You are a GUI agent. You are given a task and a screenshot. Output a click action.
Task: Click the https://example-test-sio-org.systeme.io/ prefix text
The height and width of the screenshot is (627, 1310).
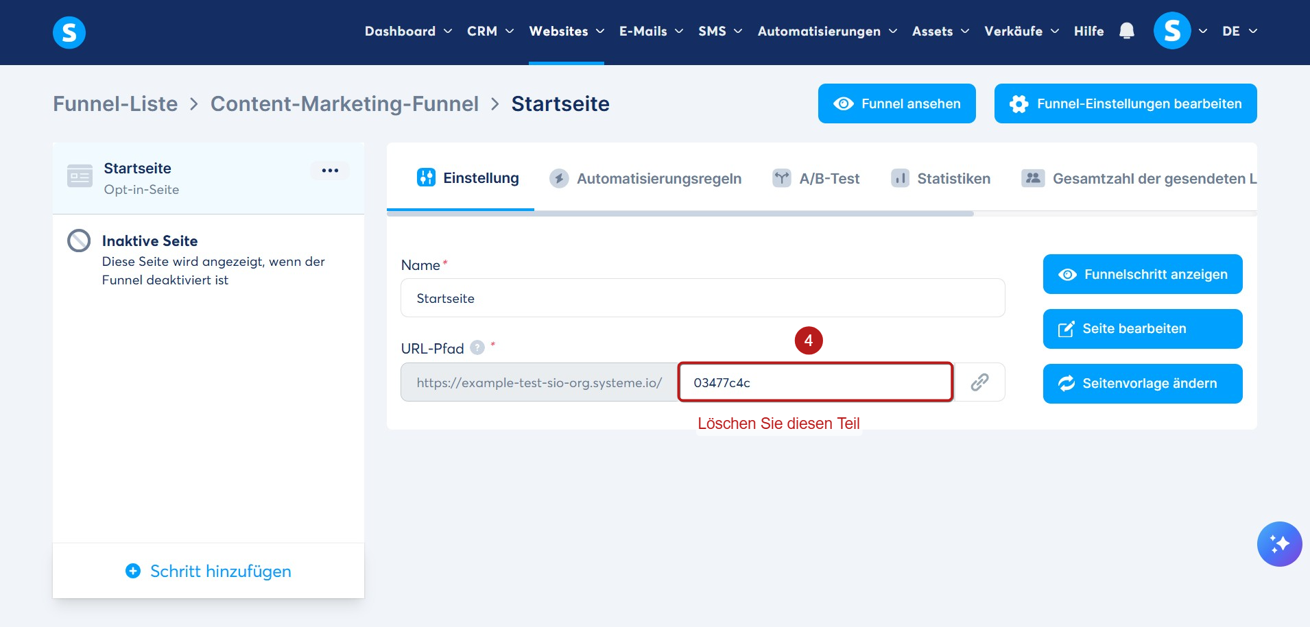click(539, 382)
